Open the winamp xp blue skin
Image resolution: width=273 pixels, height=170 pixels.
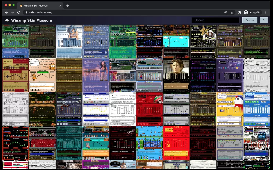(x=257, y=109)
